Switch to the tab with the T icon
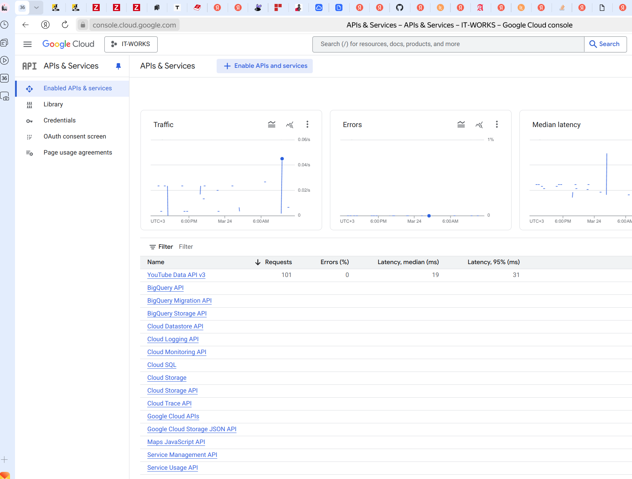 click(177, 7)
